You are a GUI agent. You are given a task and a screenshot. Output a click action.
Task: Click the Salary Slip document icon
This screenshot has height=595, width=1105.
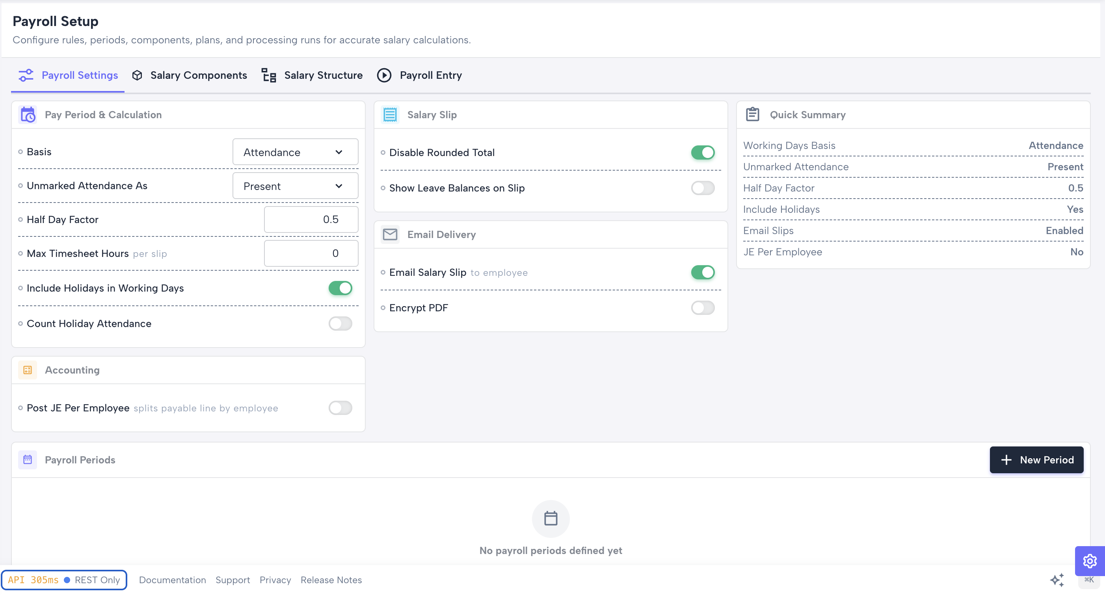click(390, 115)
